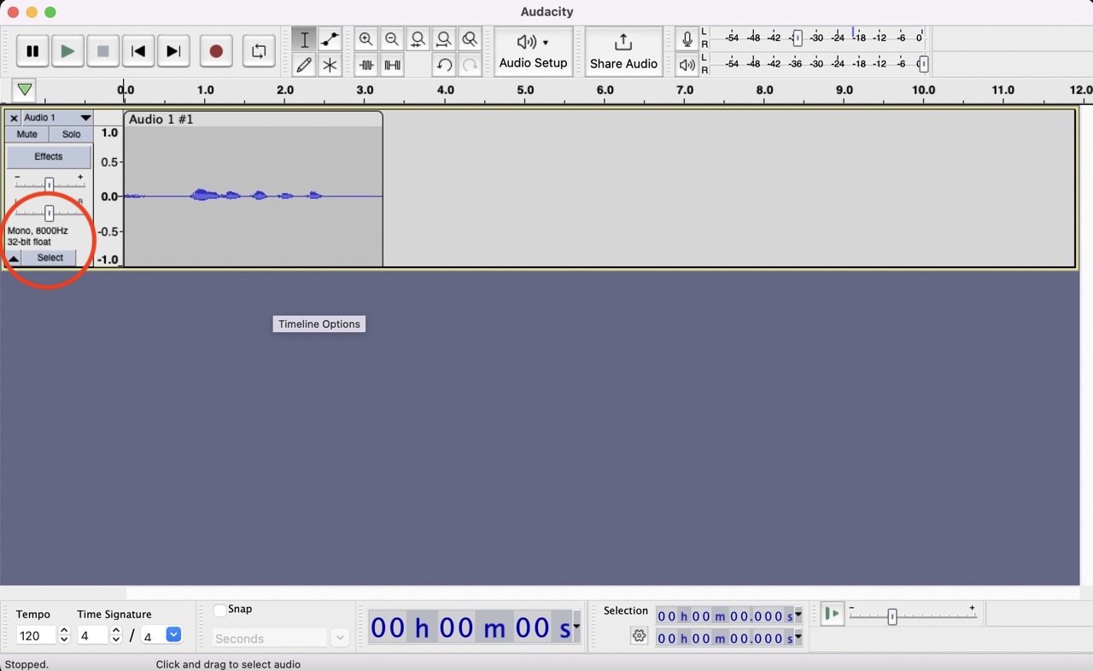The width and height of the screenshot is (1093, 671).
Task: Click the selection start time field
Action: [x=725, y=616]
